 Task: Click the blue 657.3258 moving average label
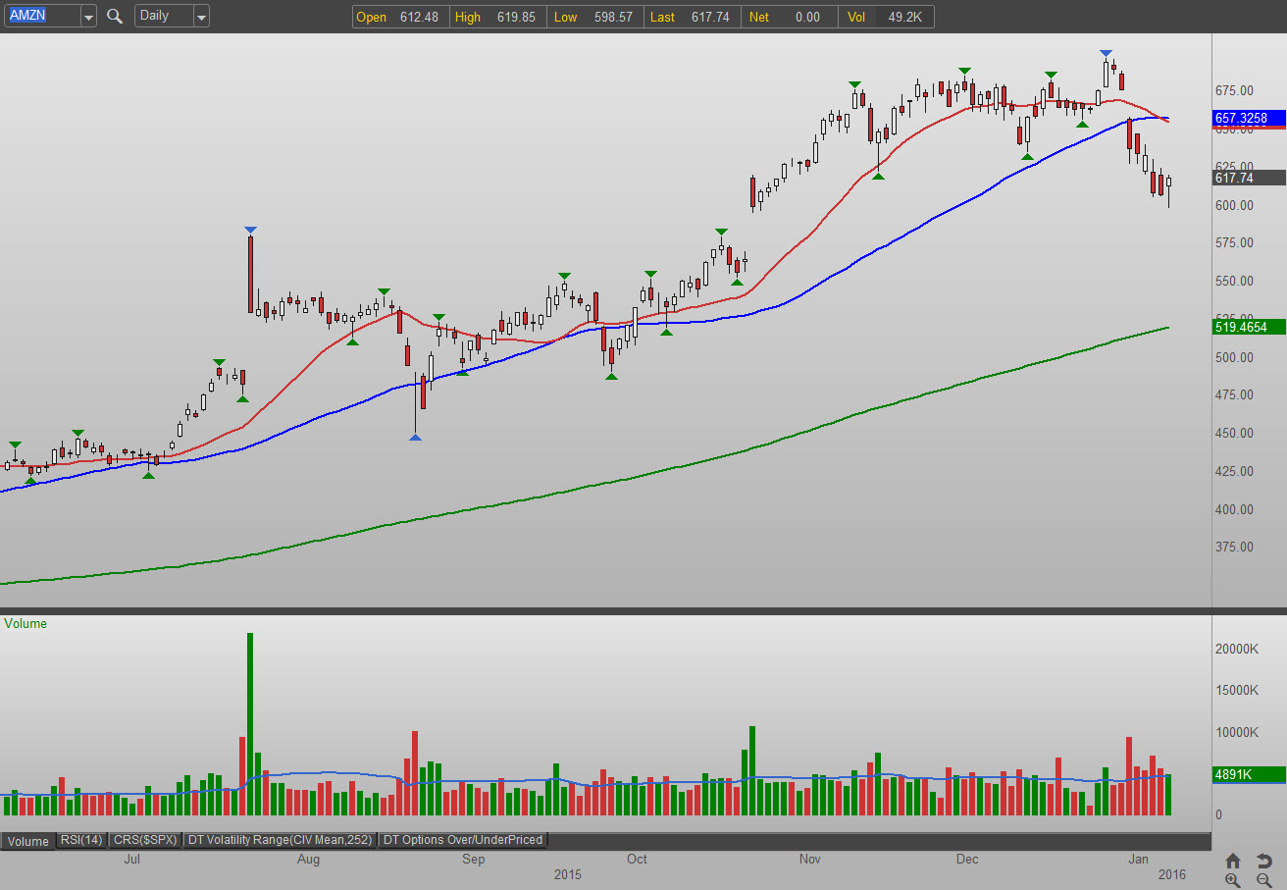tap(1248, 118)
